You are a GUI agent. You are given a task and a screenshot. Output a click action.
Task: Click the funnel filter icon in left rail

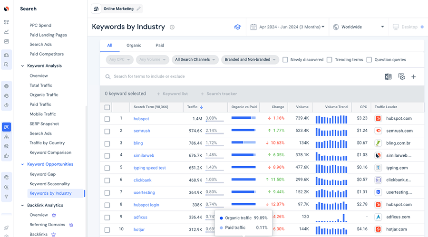(x=7, y=197)
